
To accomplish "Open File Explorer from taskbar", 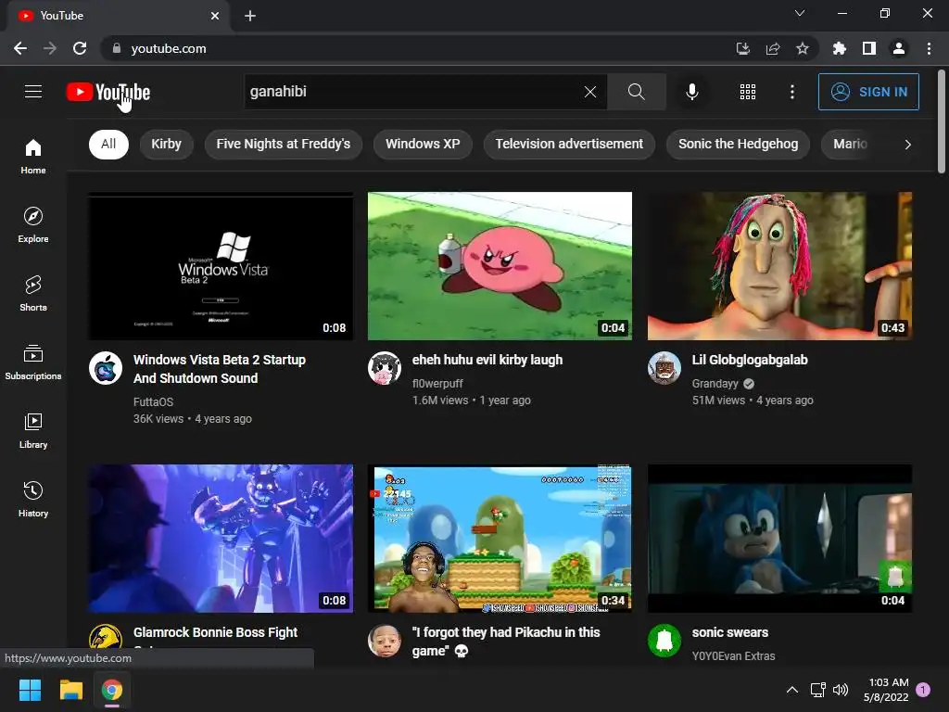I will (x=70, y=690).
